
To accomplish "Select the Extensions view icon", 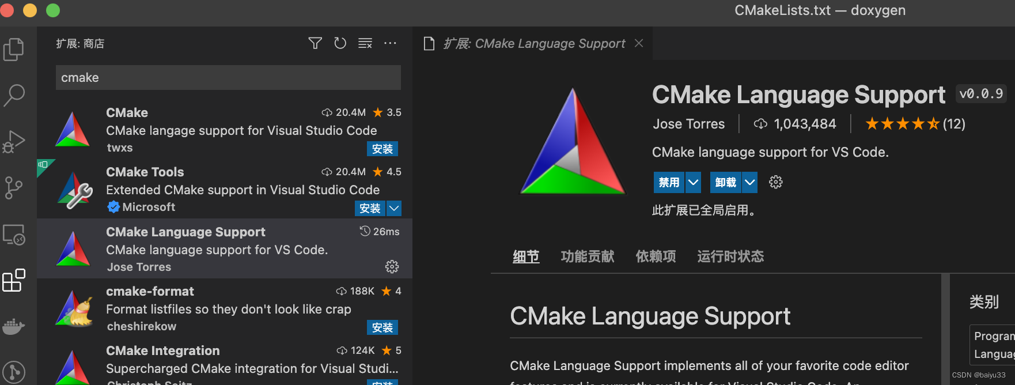I will pyautogui.click(x=14, y=281).
